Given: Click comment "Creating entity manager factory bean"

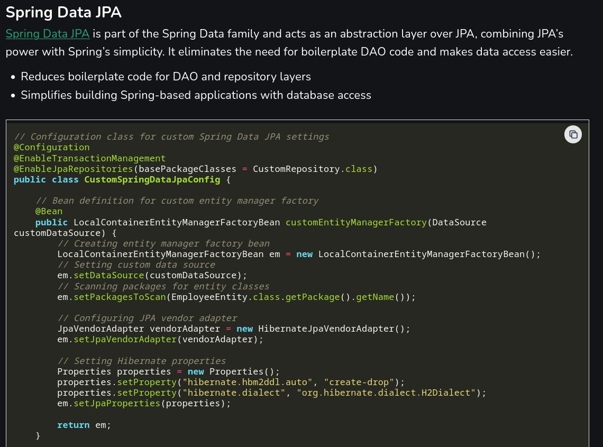Looking at the screenshot, I should (163, 243).
